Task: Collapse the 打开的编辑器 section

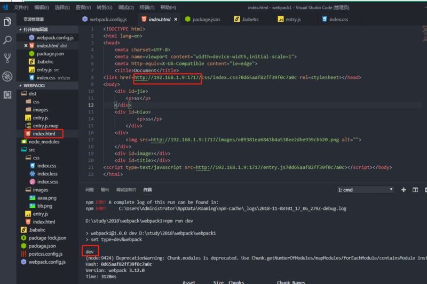Action: 48,29
